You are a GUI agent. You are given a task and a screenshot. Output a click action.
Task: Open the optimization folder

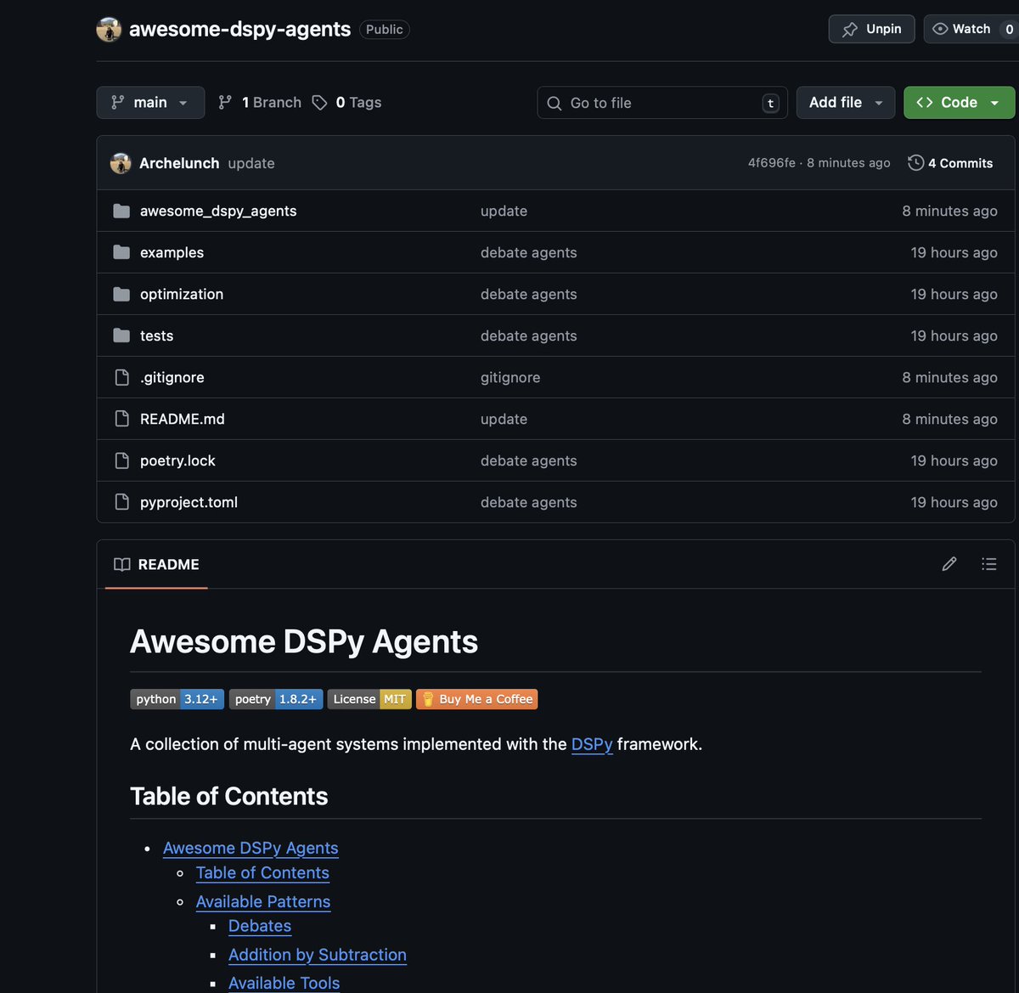(182, 294)
